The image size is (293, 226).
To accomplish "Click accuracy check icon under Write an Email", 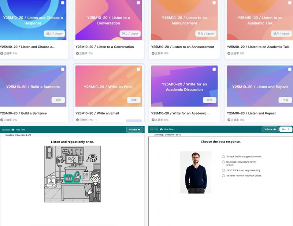I will click(x=77, y=120).
